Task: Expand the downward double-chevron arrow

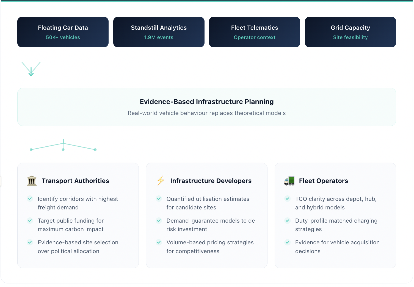Action: click(x=31, y=69)
